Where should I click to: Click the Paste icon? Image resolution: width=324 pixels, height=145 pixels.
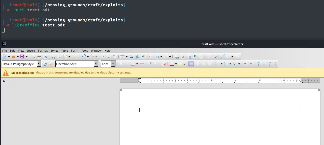click(x=65, y=57)
